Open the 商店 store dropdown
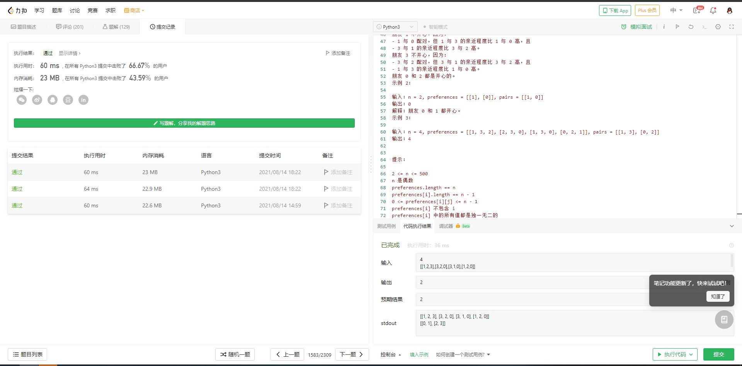 134,10
